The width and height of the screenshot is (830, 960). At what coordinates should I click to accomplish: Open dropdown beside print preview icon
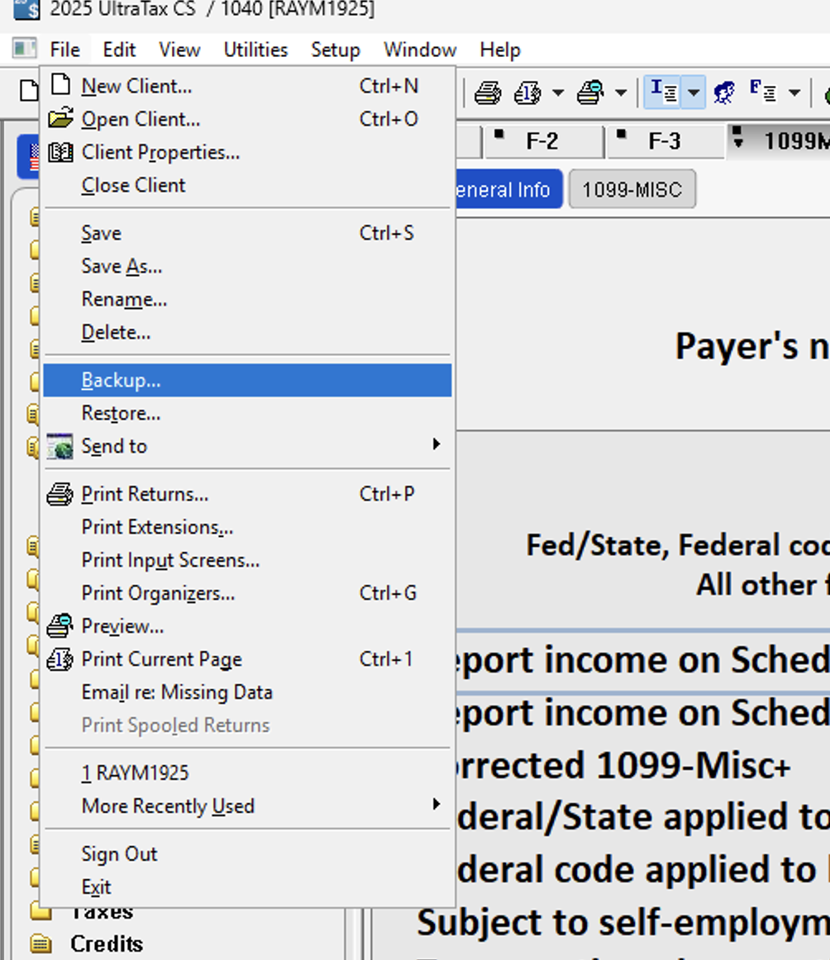click(x=621, y=93)
